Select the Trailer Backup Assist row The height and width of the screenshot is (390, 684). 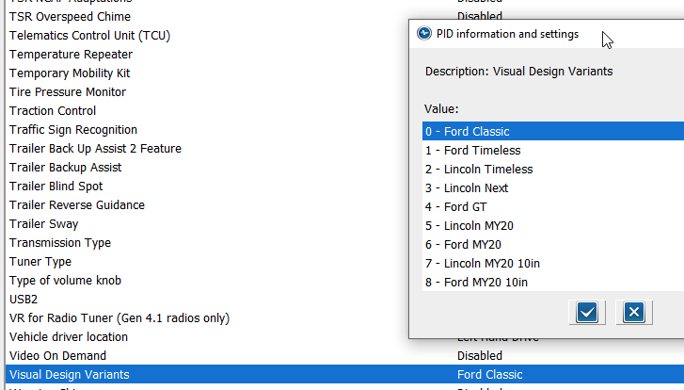click(207, 167)
